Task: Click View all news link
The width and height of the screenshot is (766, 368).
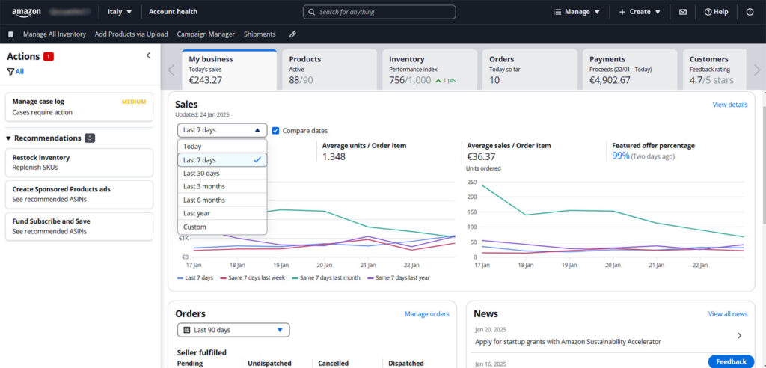Action: coord(728,314)
